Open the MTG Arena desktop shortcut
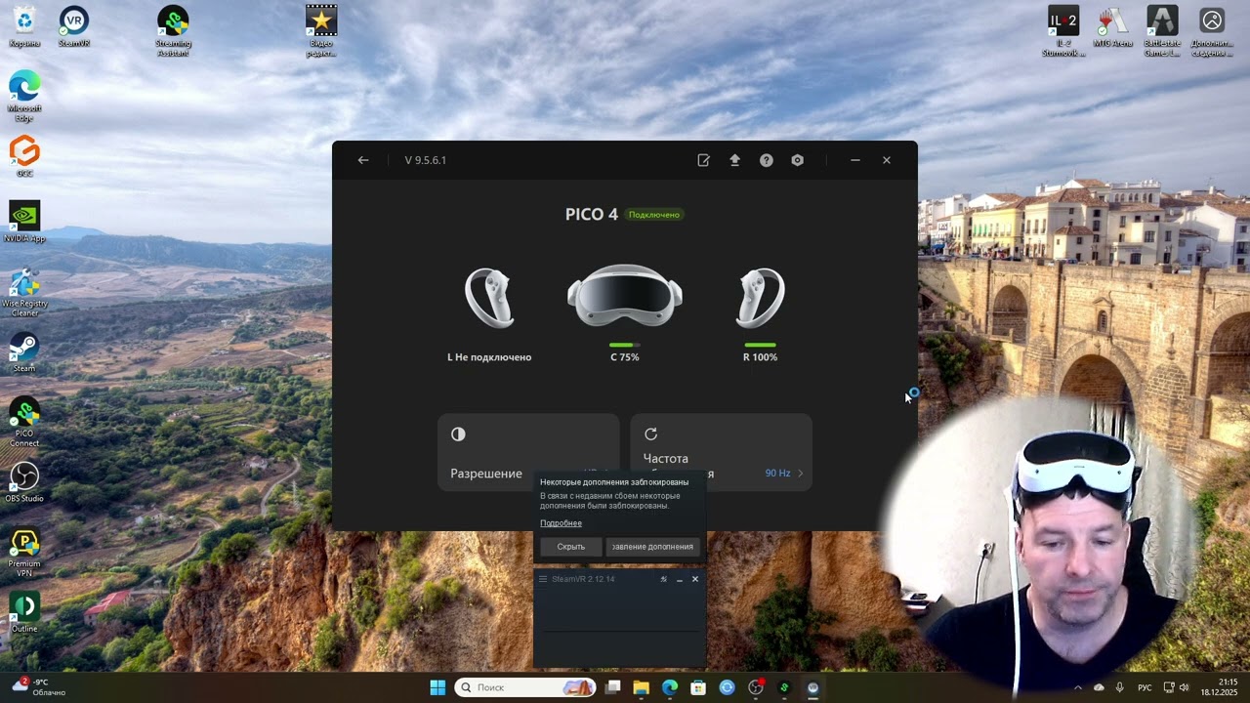This screenshot has height=703, width=1250. [1111, 26]
